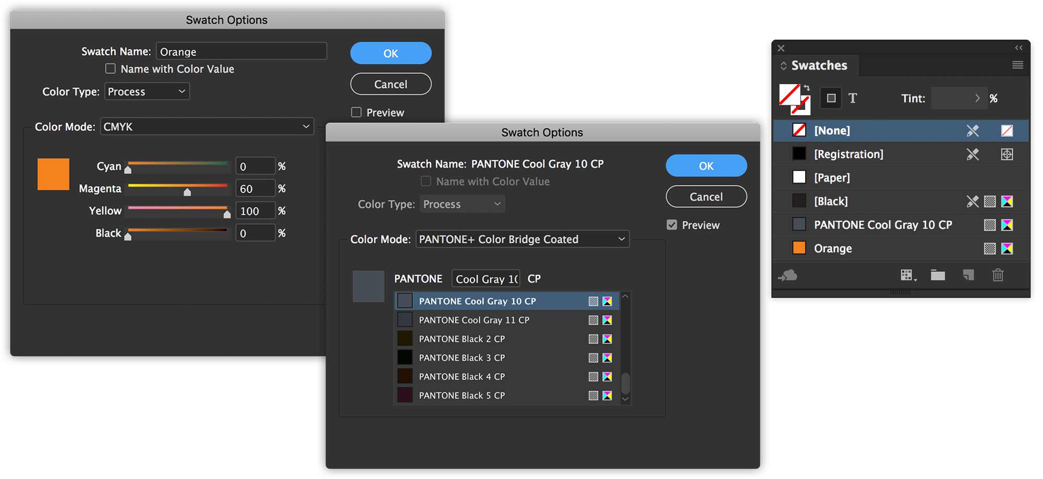Select the fill/stroke proxy in Swatches panel
This screenshot has width=1043, height=479.
point(794,99)
